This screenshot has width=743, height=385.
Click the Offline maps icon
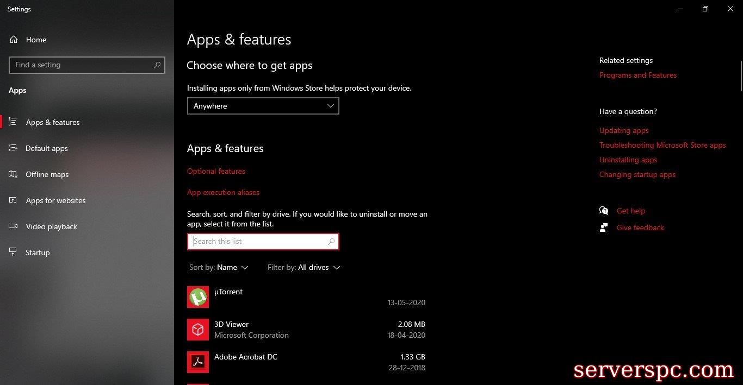click(x=14, y=174)
